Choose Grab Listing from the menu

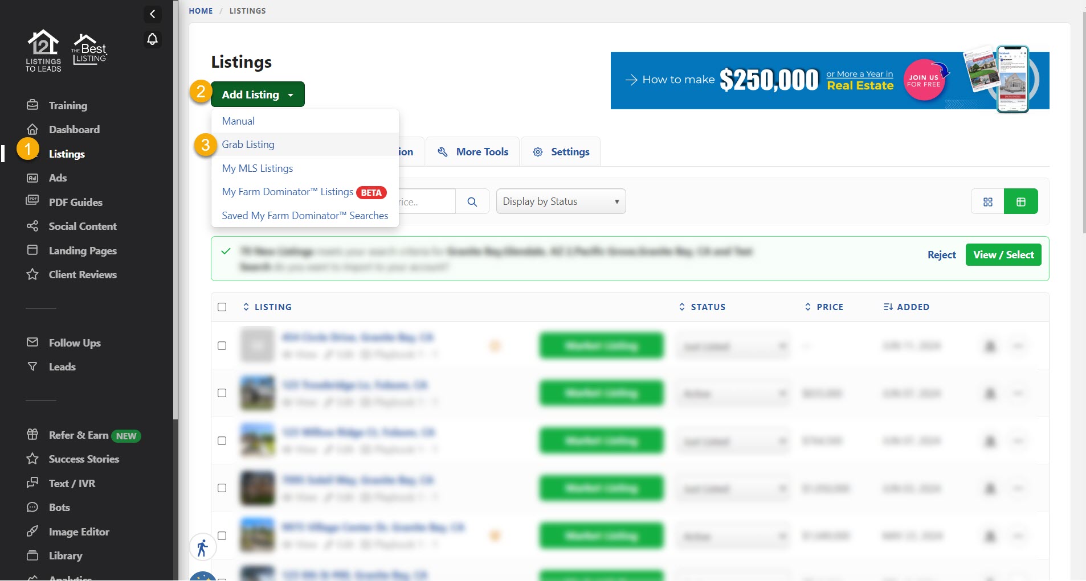[x=248, y=145]
